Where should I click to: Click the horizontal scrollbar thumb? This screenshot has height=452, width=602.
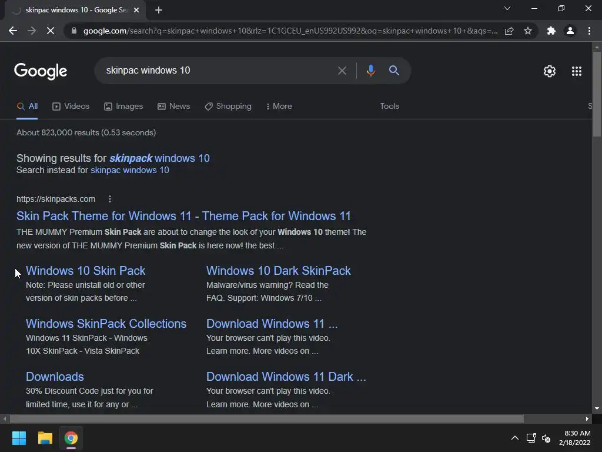tap(266, 418)
